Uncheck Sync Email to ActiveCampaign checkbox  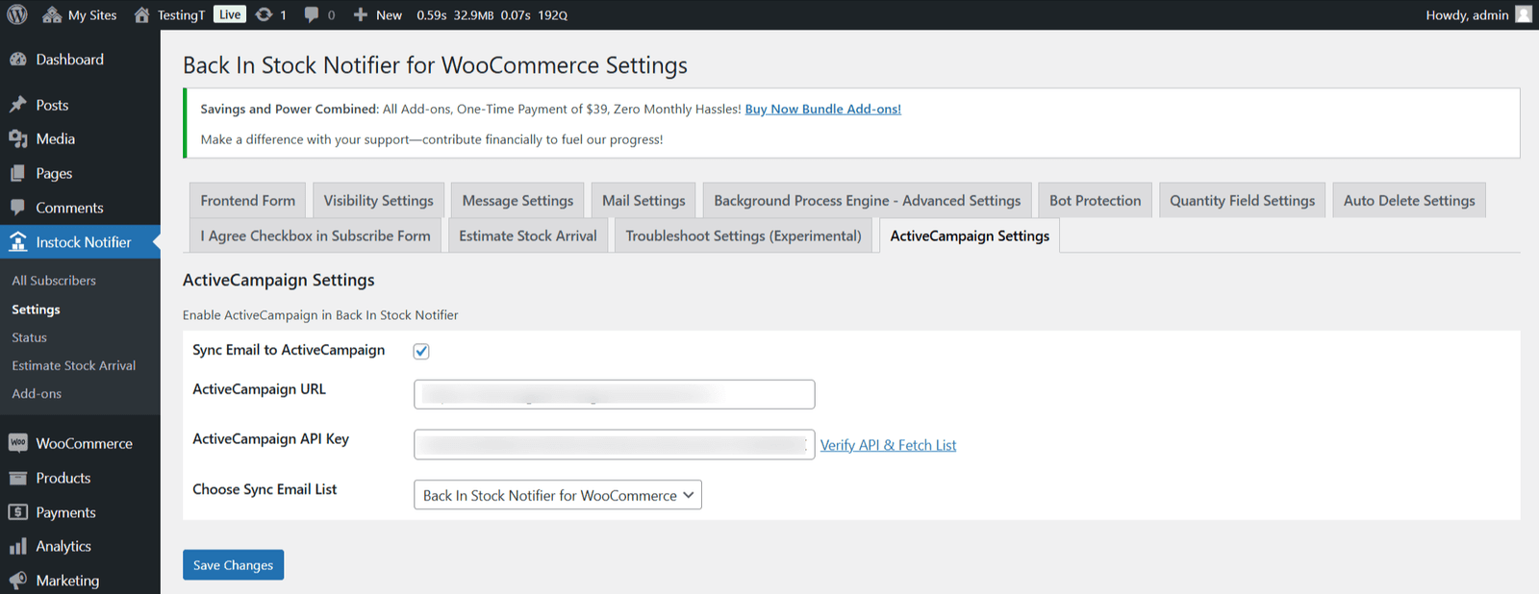(421, 351)
